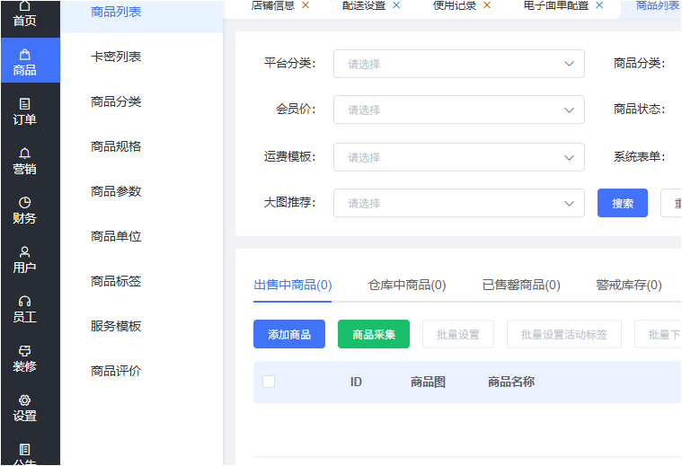The height and width of the screenshot is (466, 682).
Task: Open 商品评价 in the submenu
Action: (116, 371)
